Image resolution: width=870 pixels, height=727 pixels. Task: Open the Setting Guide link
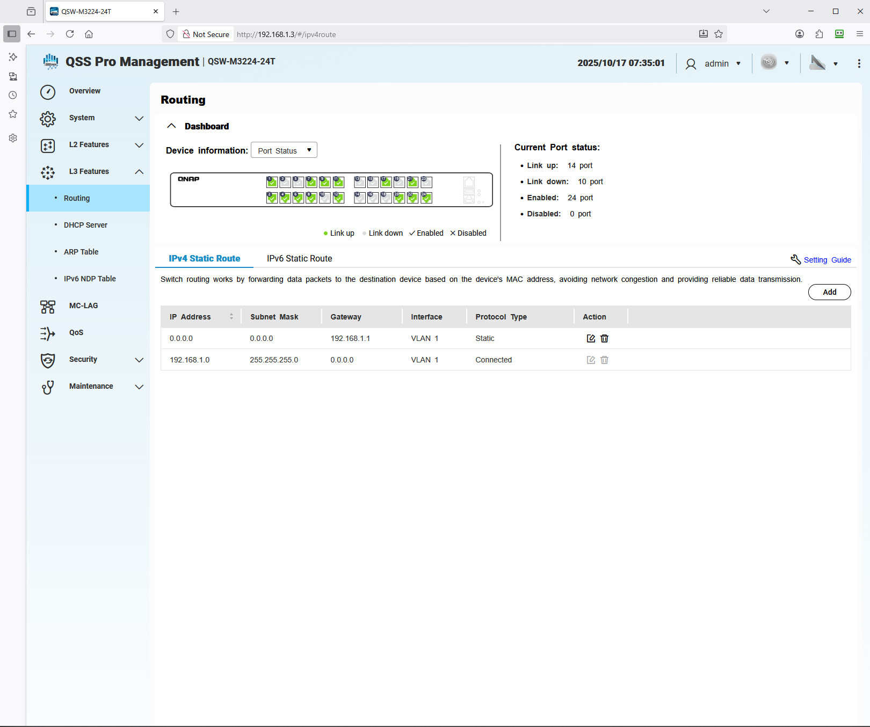coord(827,260)
